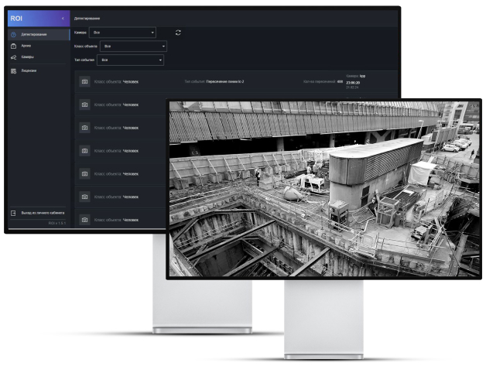Image resolution: width=486 pixels, height=373 pixels.
Task: Open the construction site camera image
Action: pyautogui.click(x=323, y=188)
